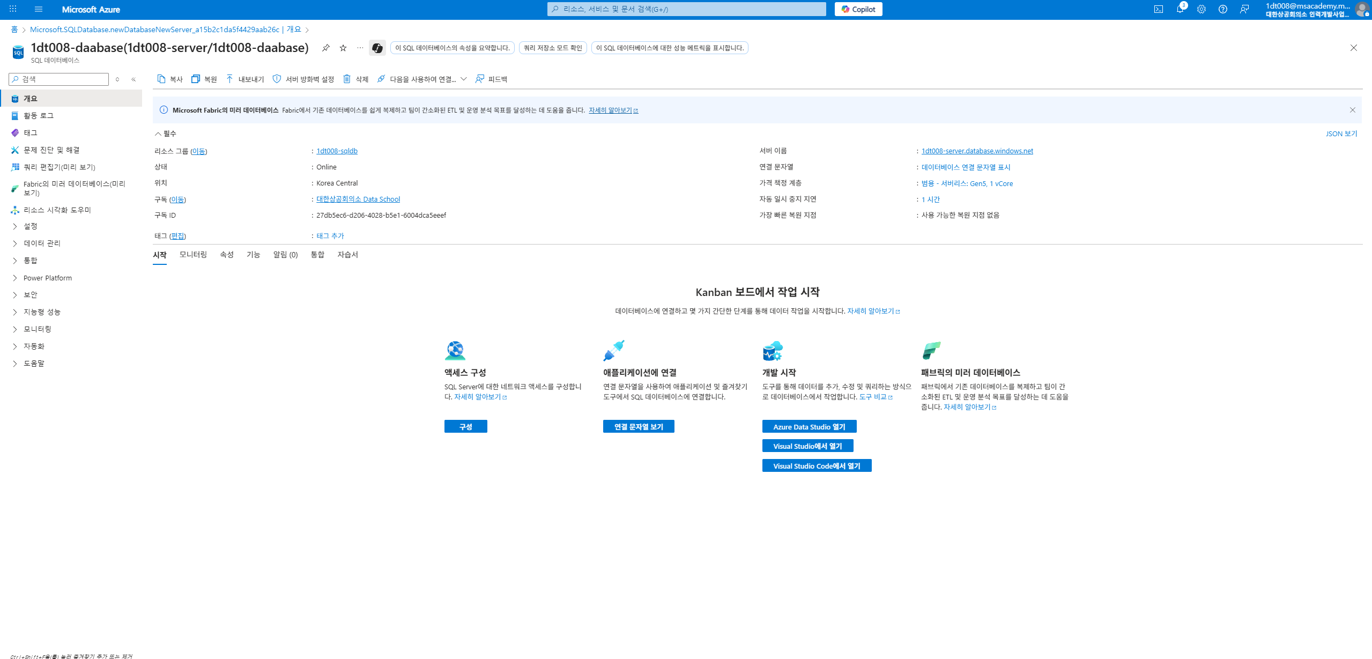Image resolution: width=1372 pixels, height=659 pixels.
Task: Open the Copilot database icon
Action: coord(377,48)
